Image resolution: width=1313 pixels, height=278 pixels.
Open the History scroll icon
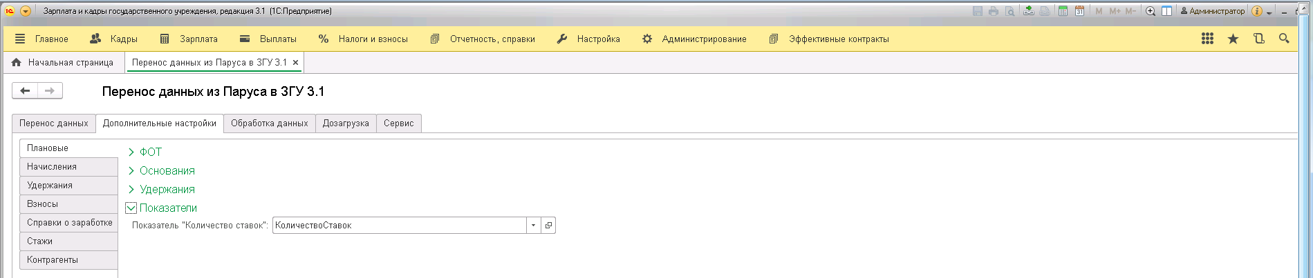(x=1258, y=39)
